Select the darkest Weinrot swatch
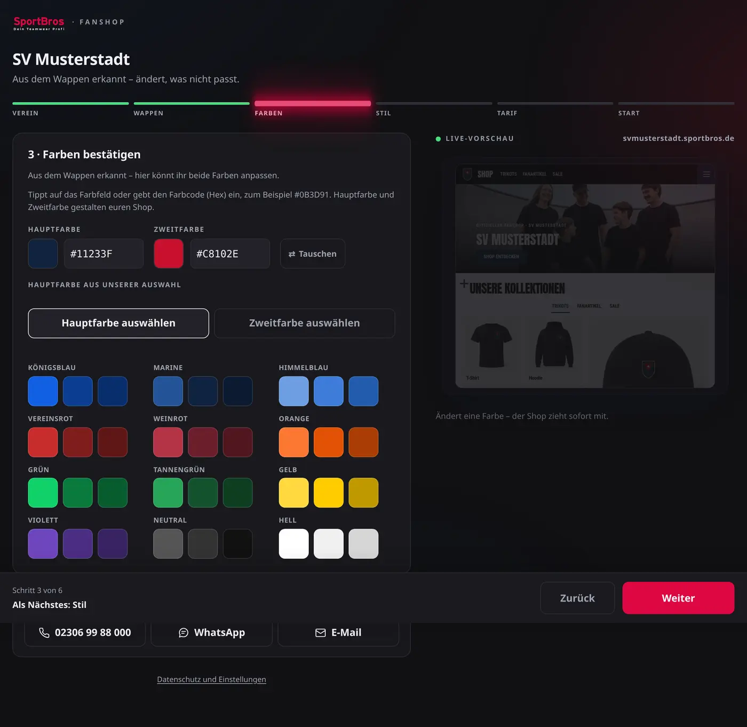Image resolution: width=747 pixels, height=727 pixels. pos(238,442)
